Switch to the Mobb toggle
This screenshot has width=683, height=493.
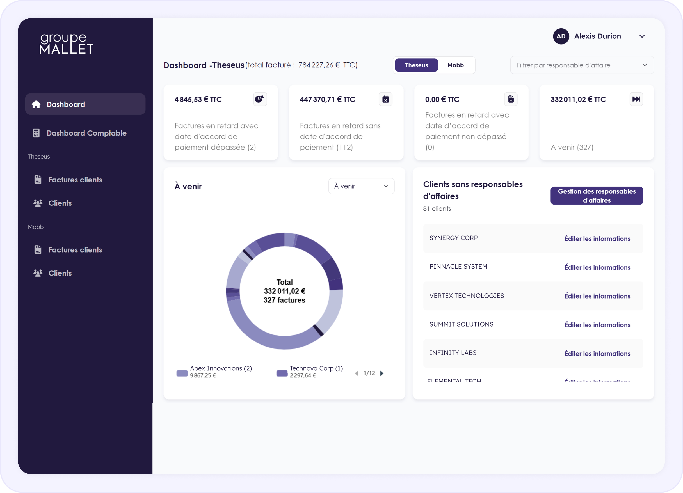[x=455, y=65]
